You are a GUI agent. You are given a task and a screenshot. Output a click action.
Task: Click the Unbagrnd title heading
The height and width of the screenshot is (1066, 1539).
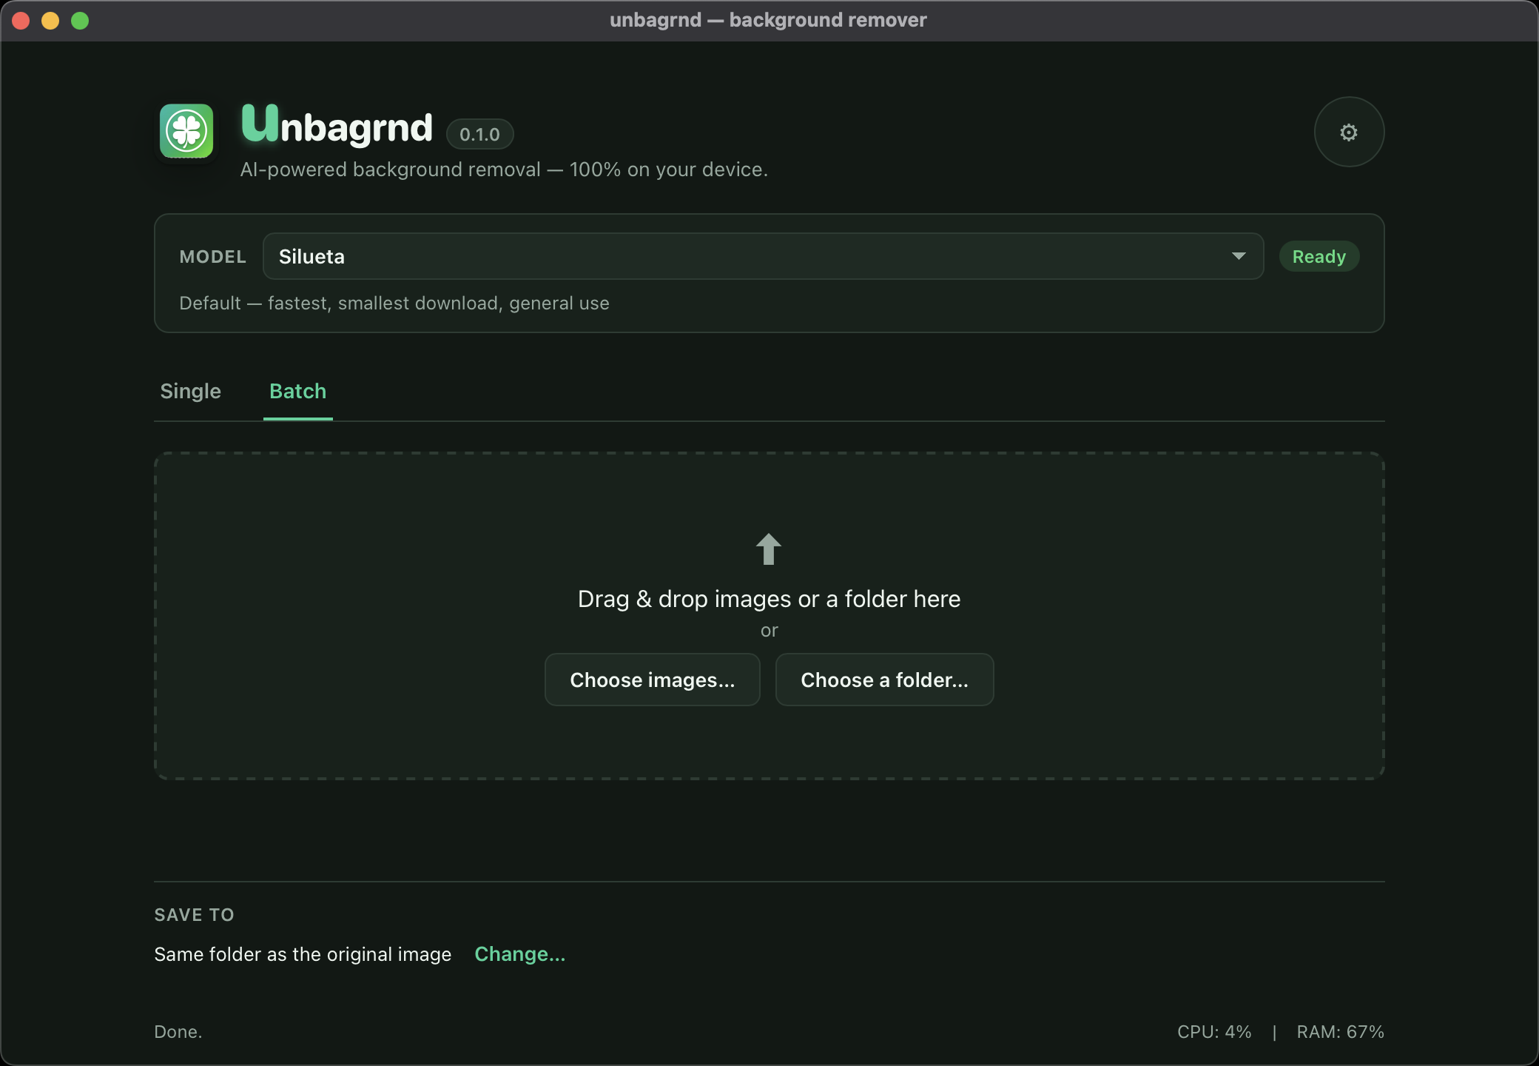click(x=337, y=126)
